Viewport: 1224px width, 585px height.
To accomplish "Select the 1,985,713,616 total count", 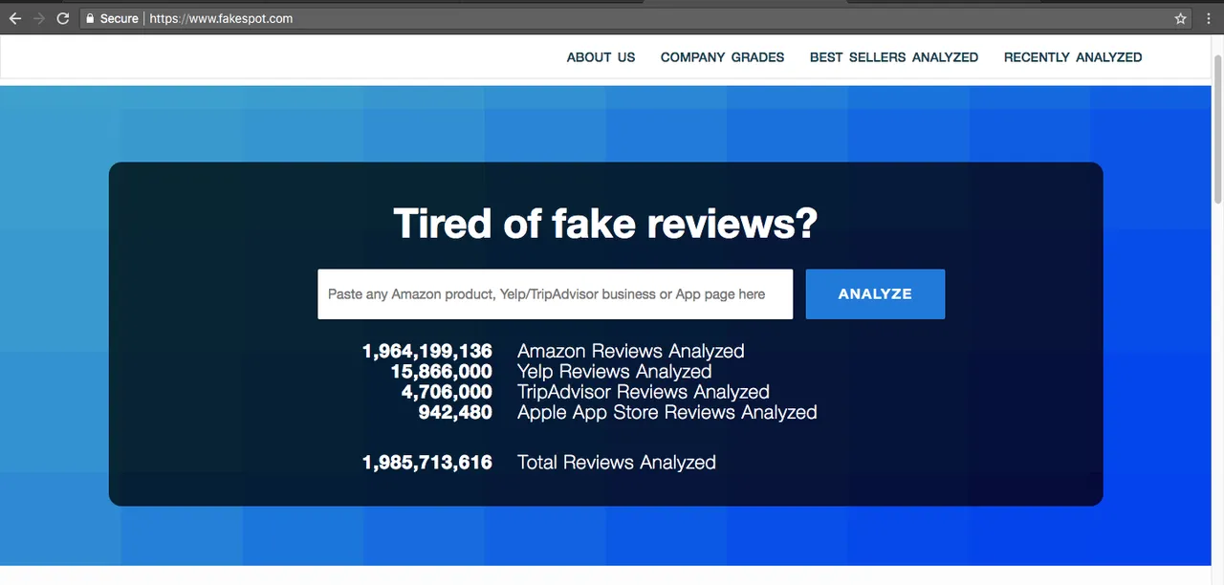I will [x=426, y=463].
